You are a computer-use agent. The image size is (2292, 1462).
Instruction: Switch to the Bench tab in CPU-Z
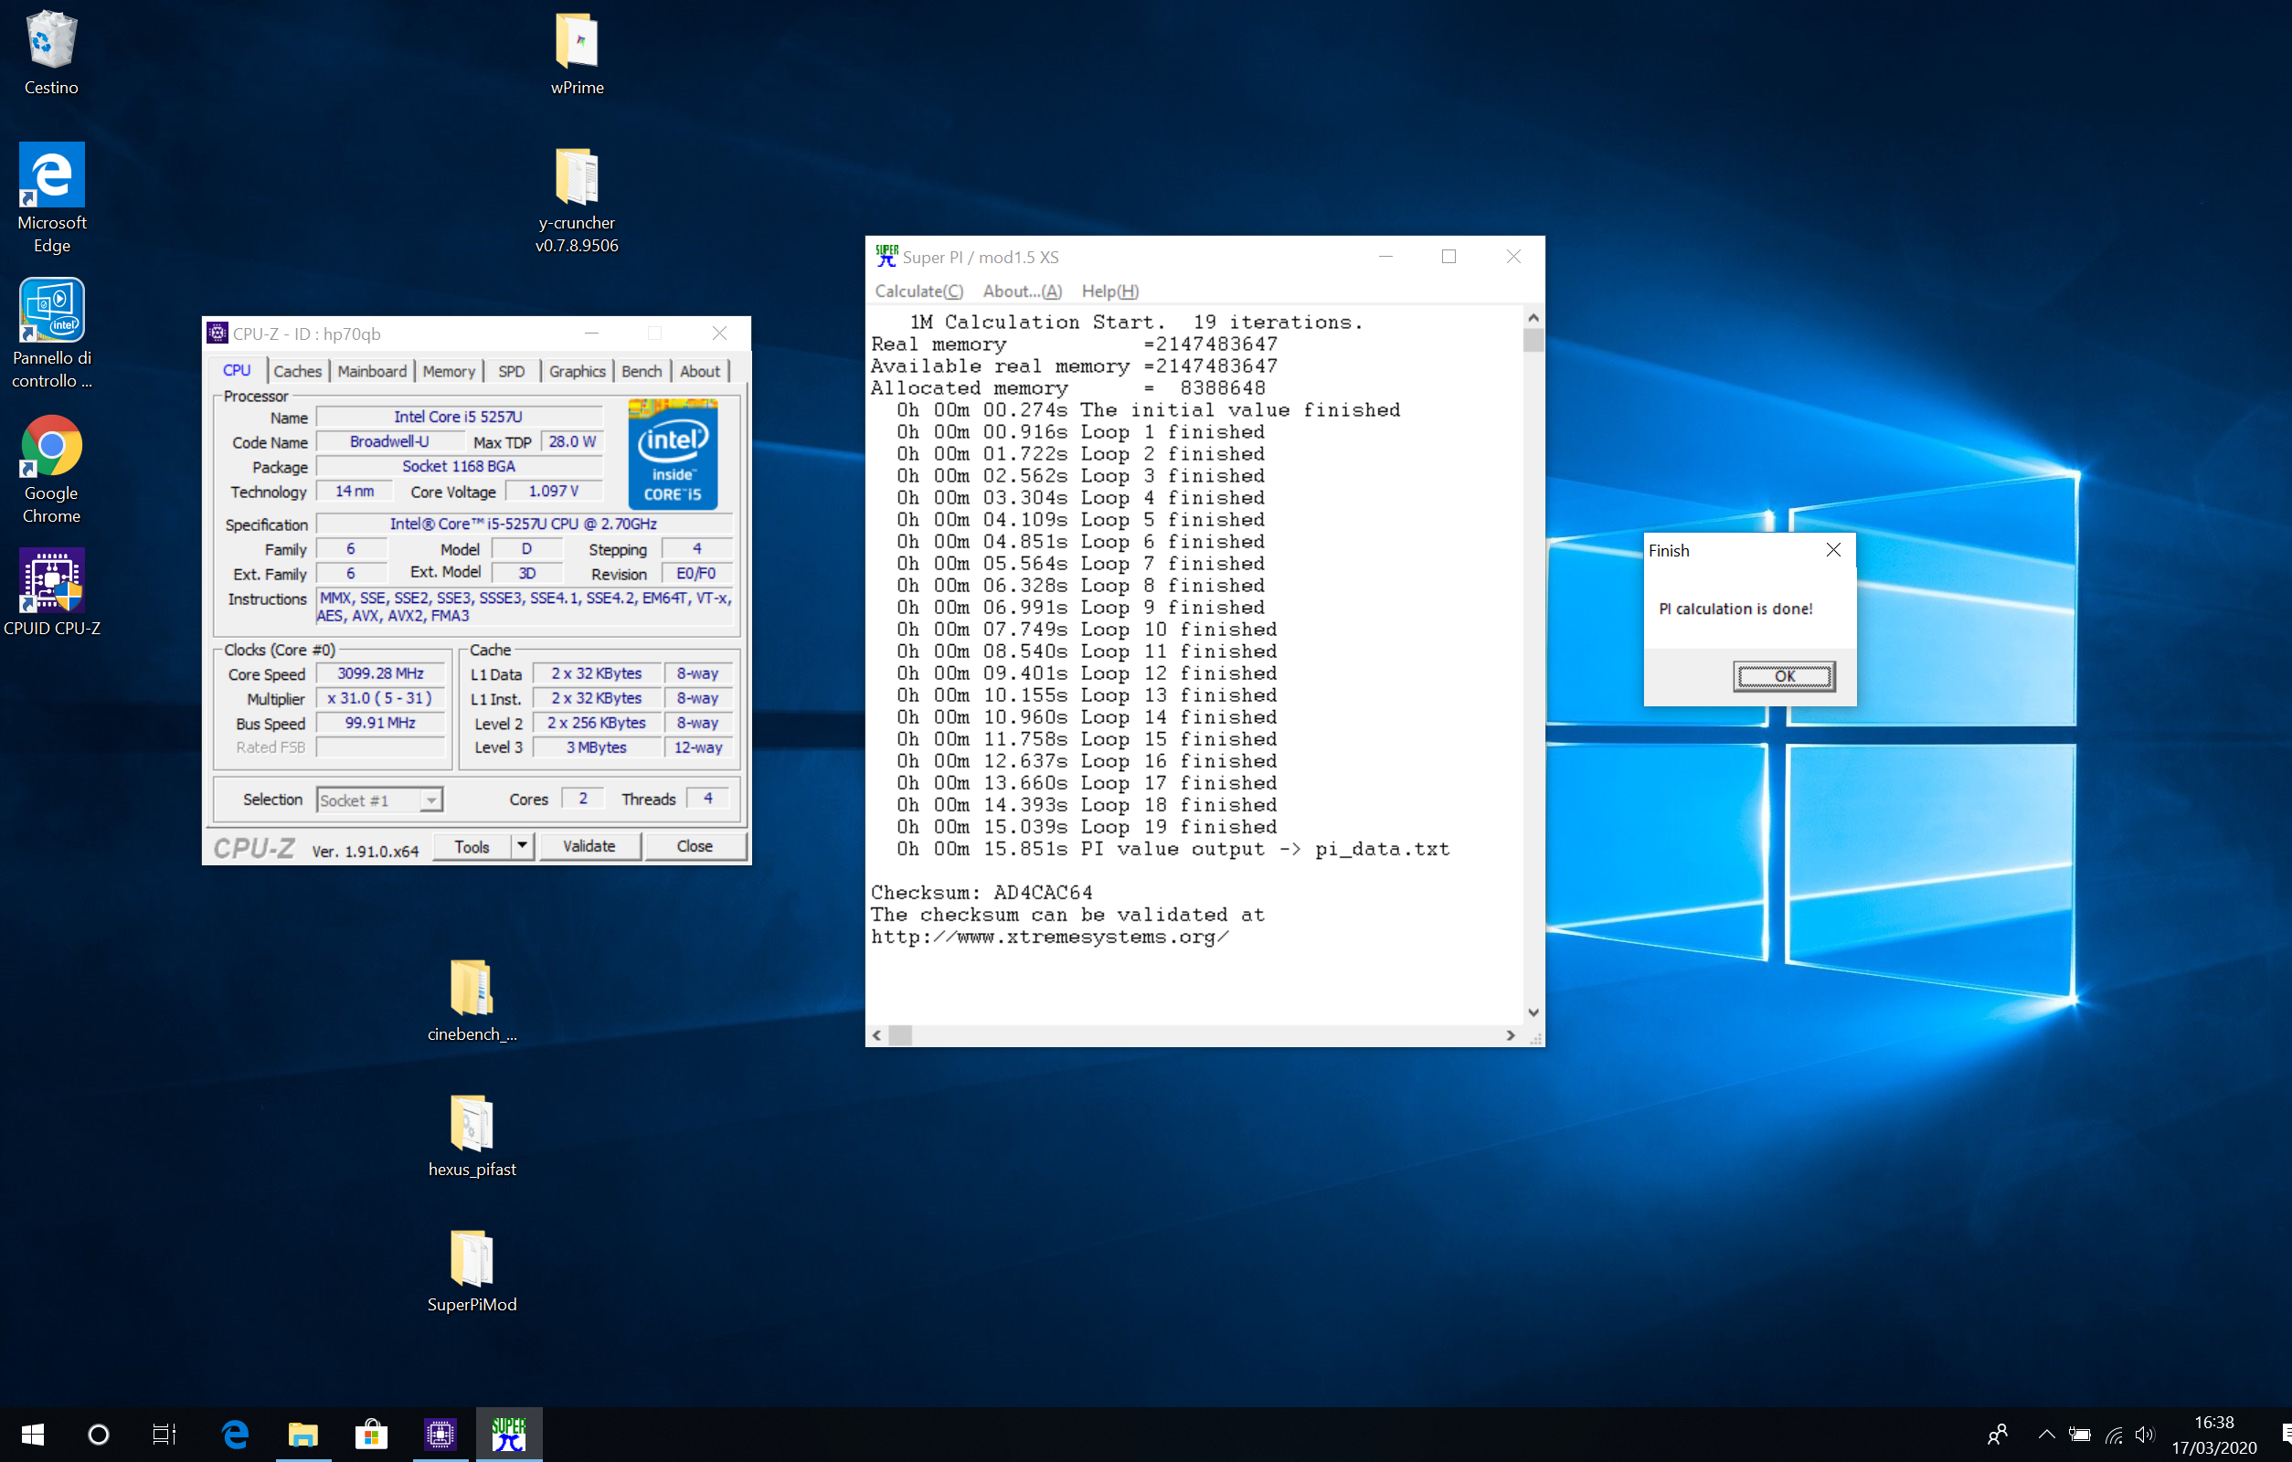tap(642, 371)
